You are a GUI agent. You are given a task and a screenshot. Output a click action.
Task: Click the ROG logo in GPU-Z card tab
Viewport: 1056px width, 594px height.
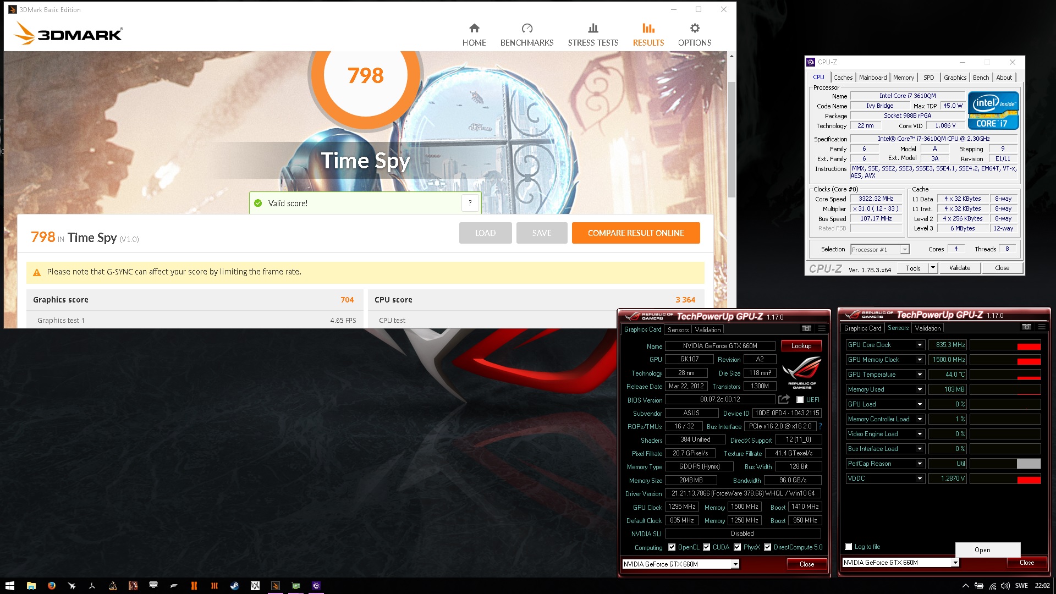click(x=802, y=372)
